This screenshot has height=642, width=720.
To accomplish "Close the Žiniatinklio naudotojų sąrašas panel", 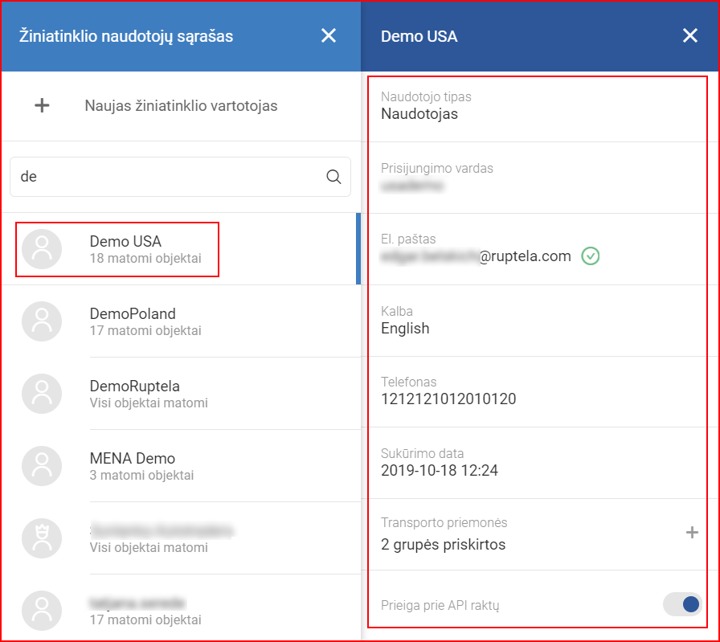I will point(328,35).
